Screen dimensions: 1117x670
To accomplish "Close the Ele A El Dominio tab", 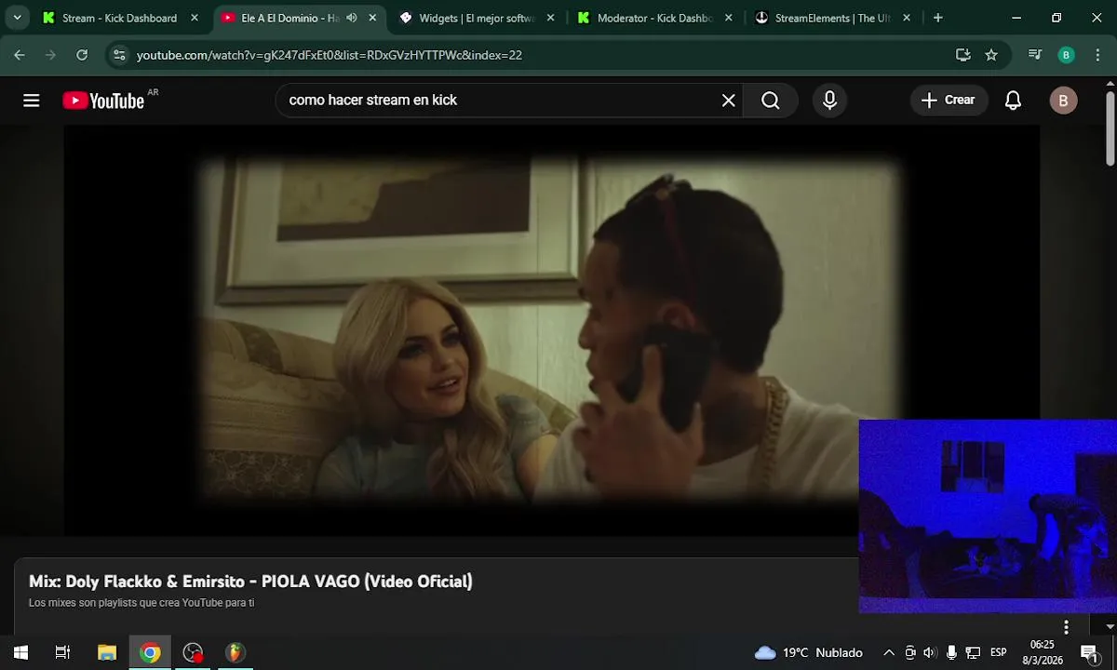I will pyautogui.click(x=372, y=18).
